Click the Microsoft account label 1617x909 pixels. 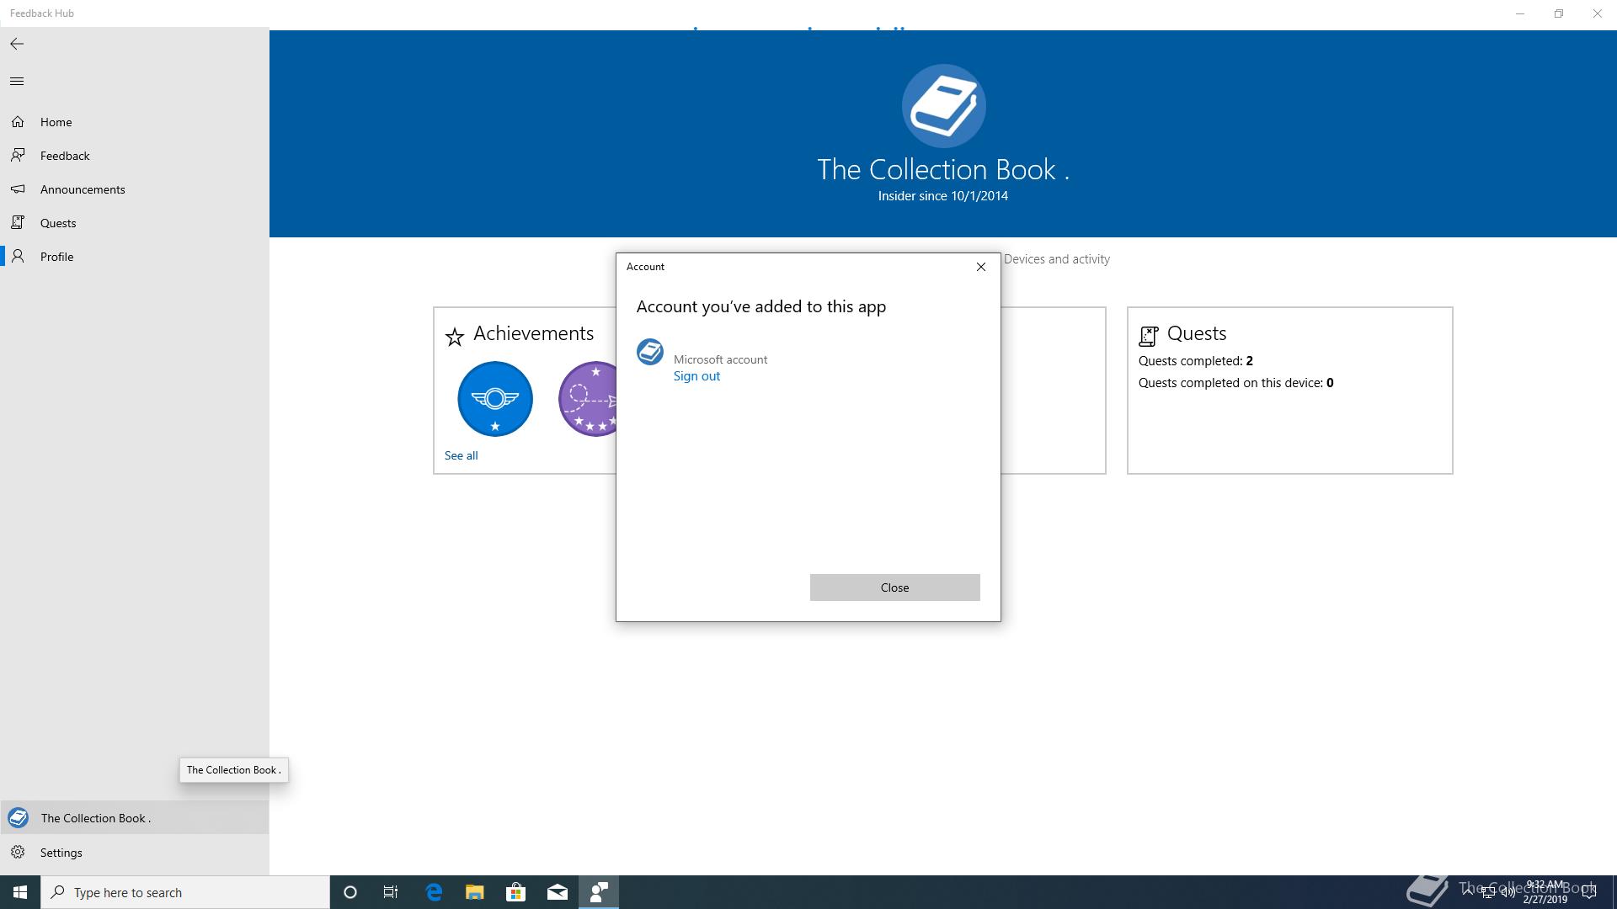click(720, 359)
